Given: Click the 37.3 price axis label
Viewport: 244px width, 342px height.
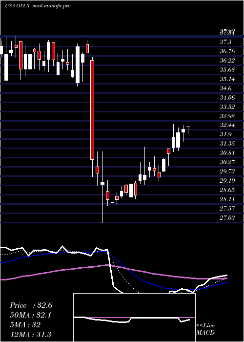Looking at the screenshot, I should pyautogui.click(x=225, y=42).
